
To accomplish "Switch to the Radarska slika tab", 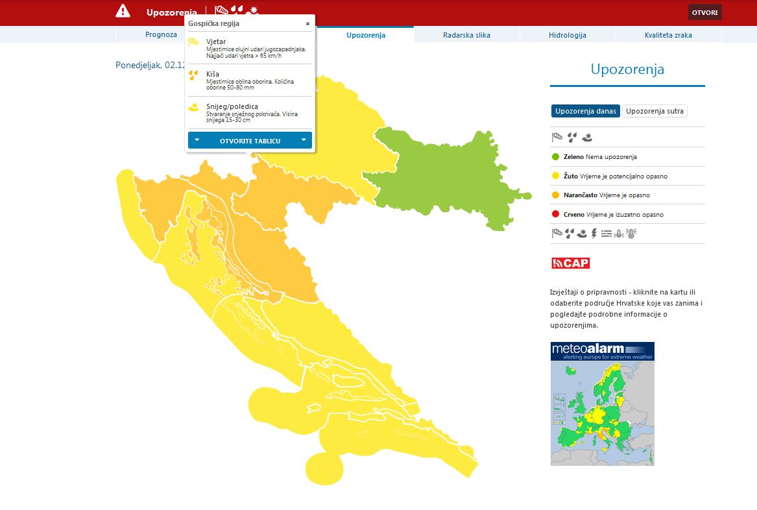I will (468, 35).
